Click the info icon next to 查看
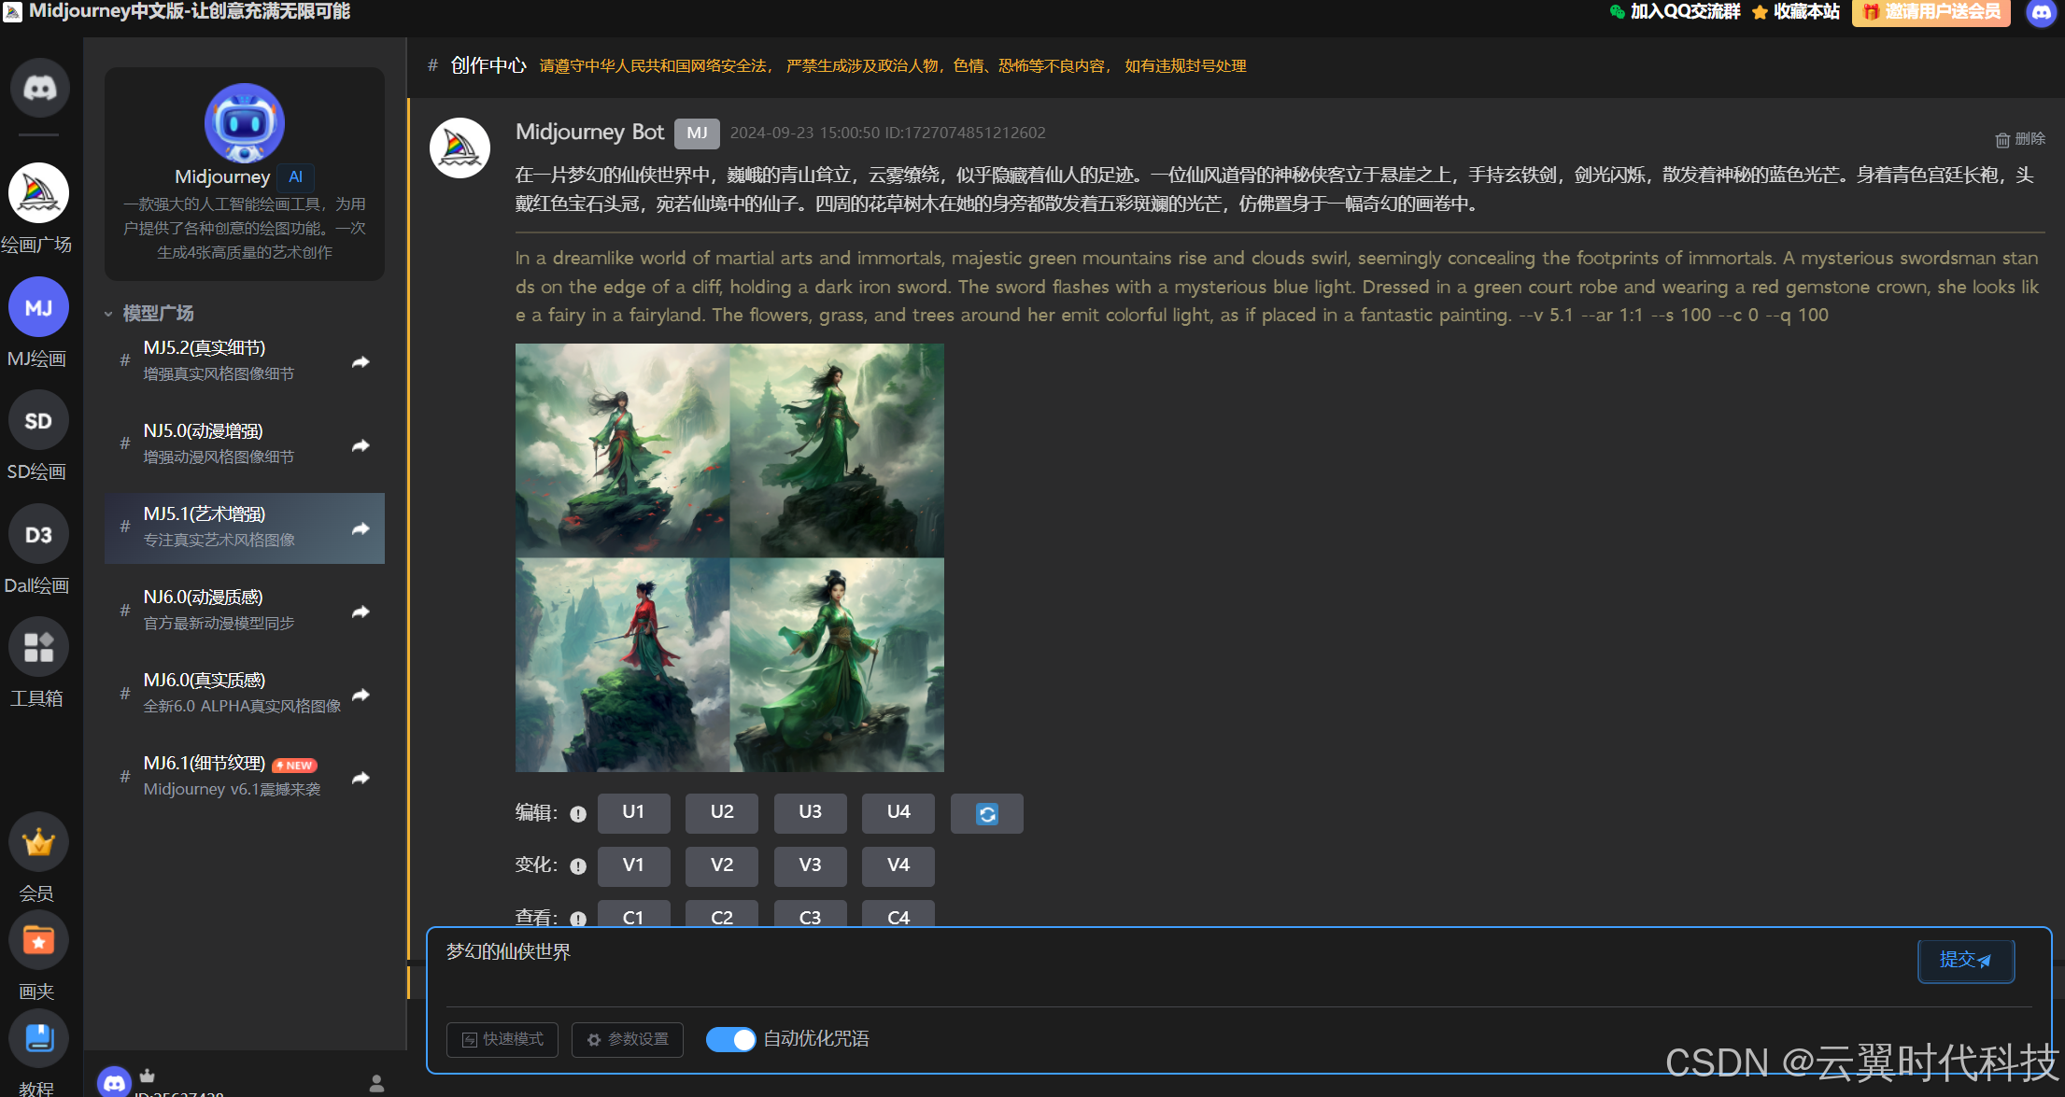 pos(578,919)
